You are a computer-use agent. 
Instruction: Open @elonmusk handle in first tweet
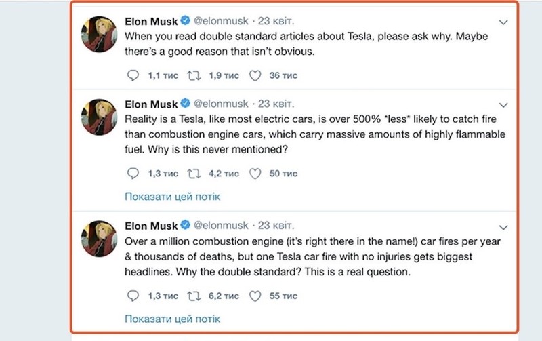220,22
